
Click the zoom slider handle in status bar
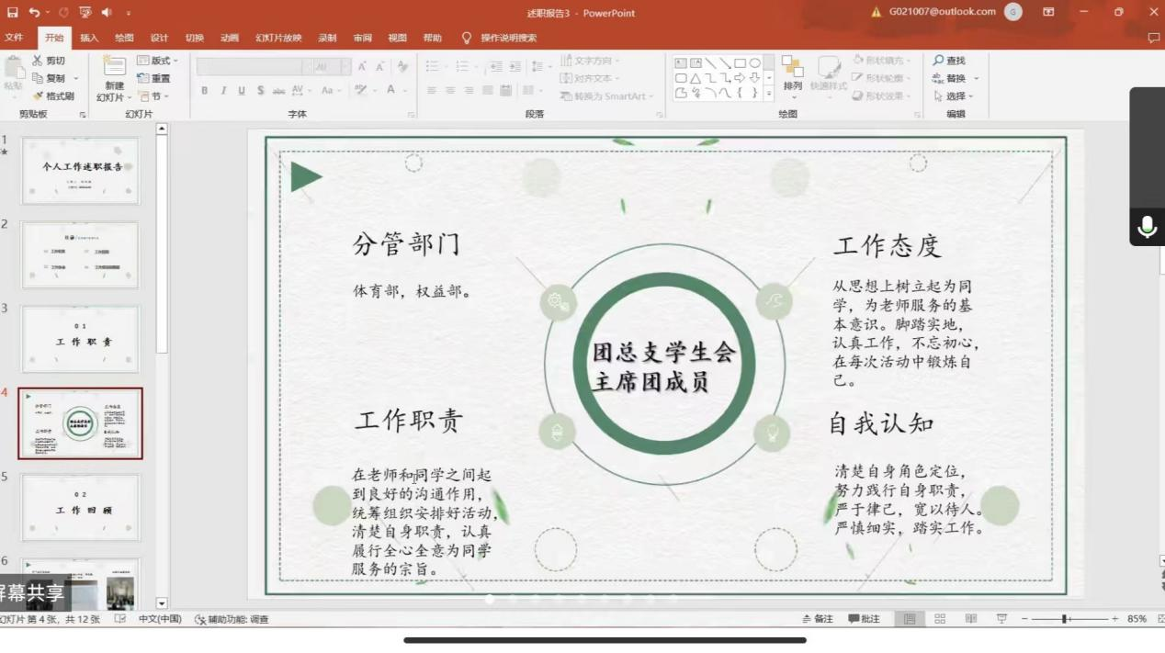(1065, 619)
